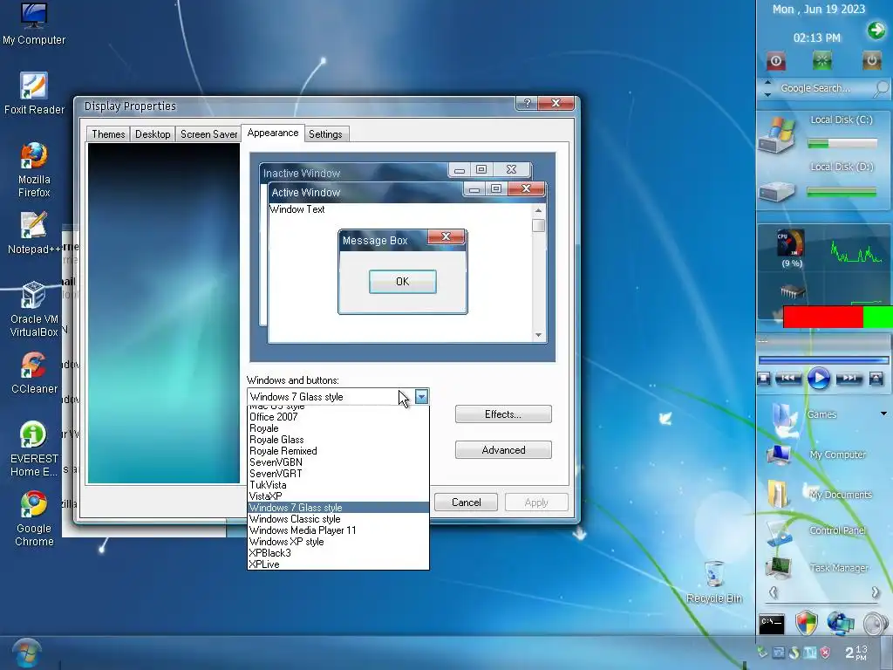Click sidebar launcher left scroll arrow
This screenshot has height=670, width=893.
[773, 592]
